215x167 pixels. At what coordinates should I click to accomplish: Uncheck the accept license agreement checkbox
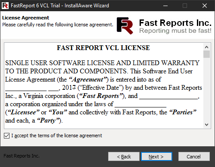pos(6,135)
